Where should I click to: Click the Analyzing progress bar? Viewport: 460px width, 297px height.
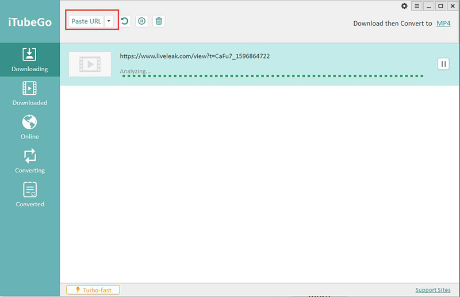(273, 76)
